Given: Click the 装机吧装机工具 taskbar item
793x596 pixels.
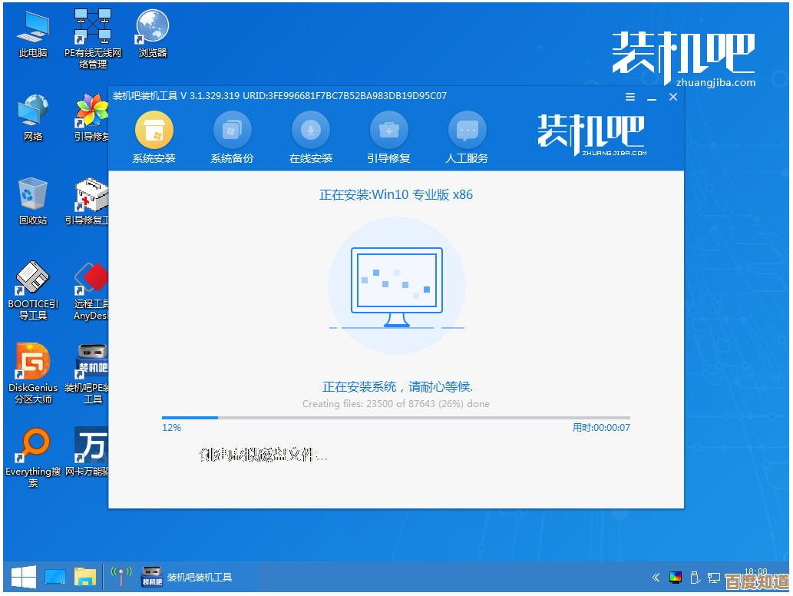Looking at the screenshot, I should click(x=188, y=578).
